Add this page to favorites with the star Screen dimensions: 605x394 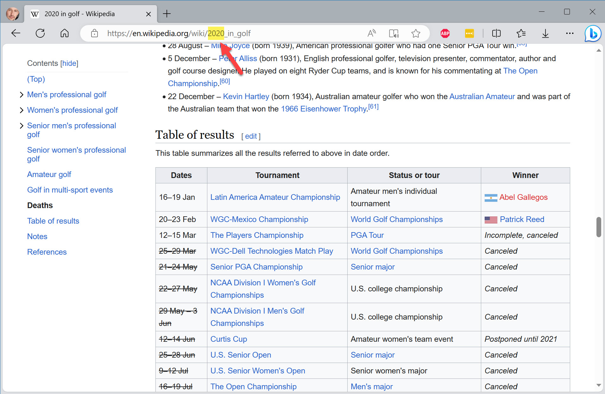click(416, 33)
